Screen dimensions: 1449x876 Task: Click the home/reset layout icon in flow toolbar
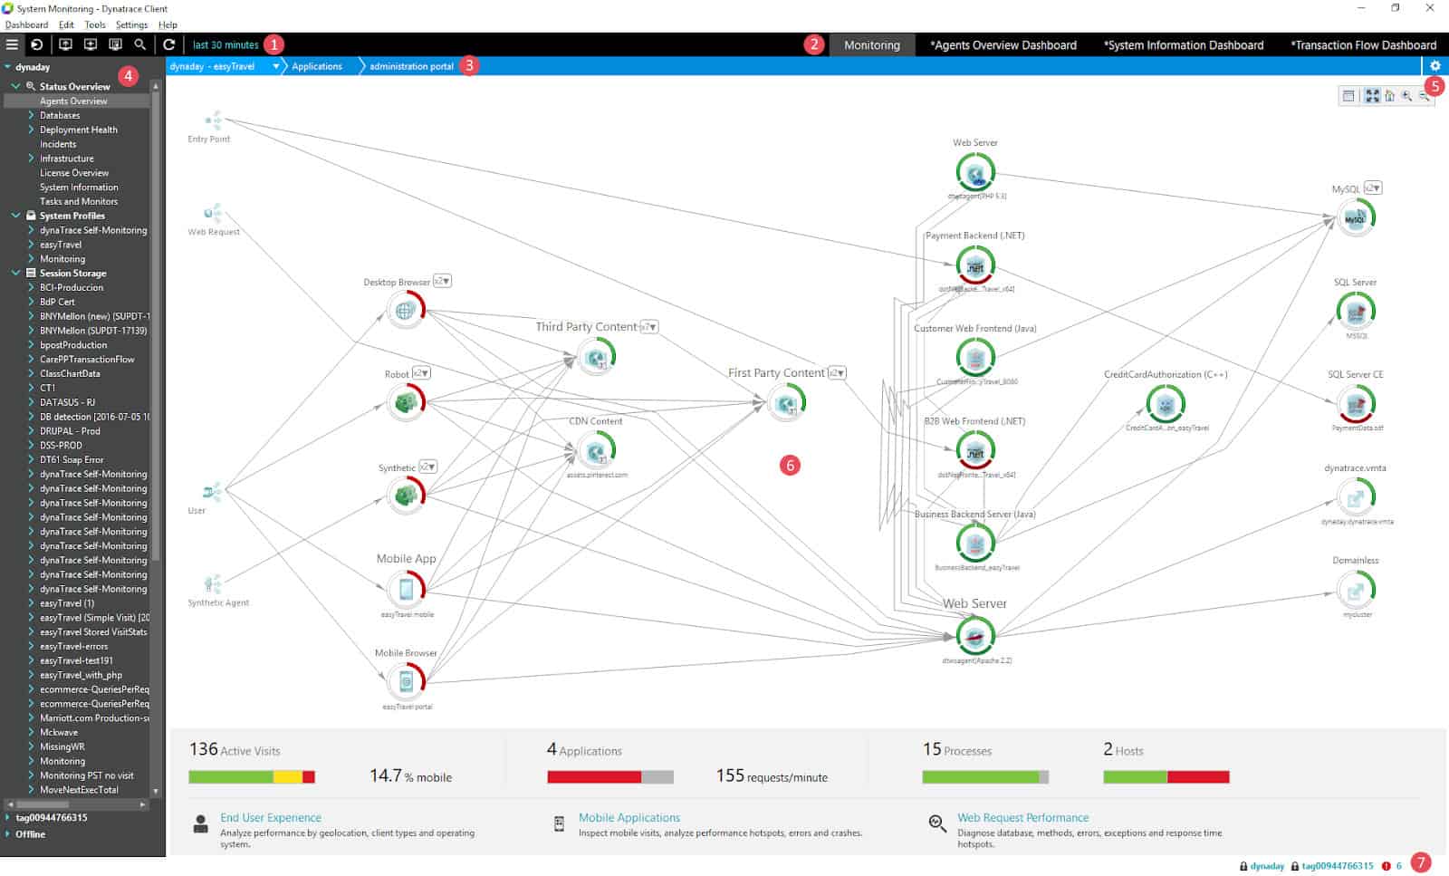point(1390,96)
